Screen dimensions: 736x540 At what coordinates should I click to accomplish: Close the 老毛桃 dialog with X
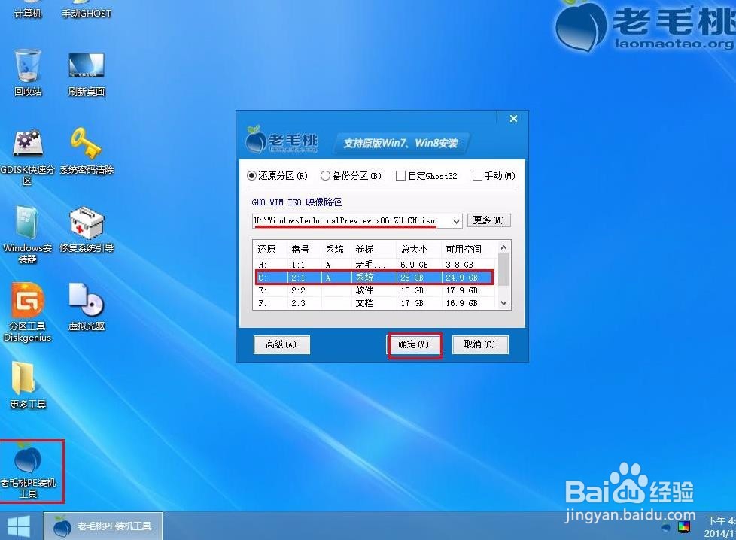tap(513, 119)
